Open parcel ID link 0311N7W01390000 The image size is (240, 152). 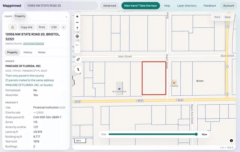point(33,44)
